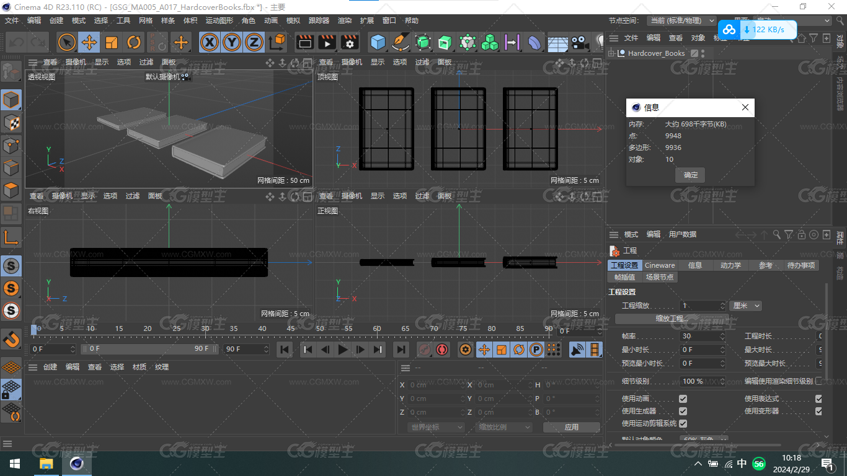The width and height of the screenshot is (847, 476).
Task: Open the 文件 menu in menu bar
Action: (x=12, y=20)
